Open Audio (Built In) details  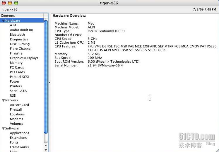point(21,30)
